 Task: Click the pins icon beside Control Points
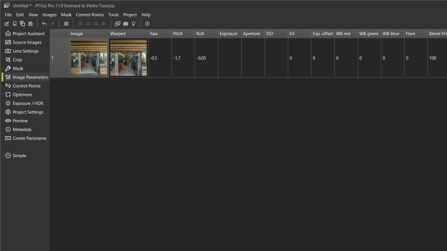tap(8, 86)
